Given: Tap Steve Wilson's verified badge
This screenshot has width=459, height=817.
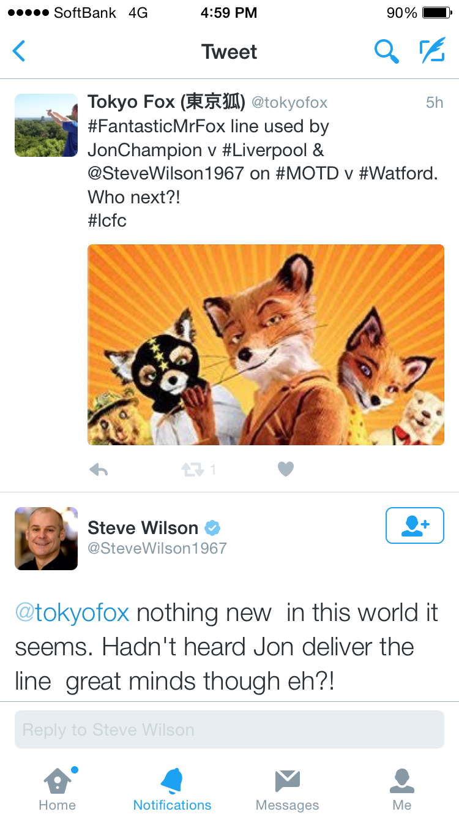Looking at the screenshot, I should tap(212, 528).
